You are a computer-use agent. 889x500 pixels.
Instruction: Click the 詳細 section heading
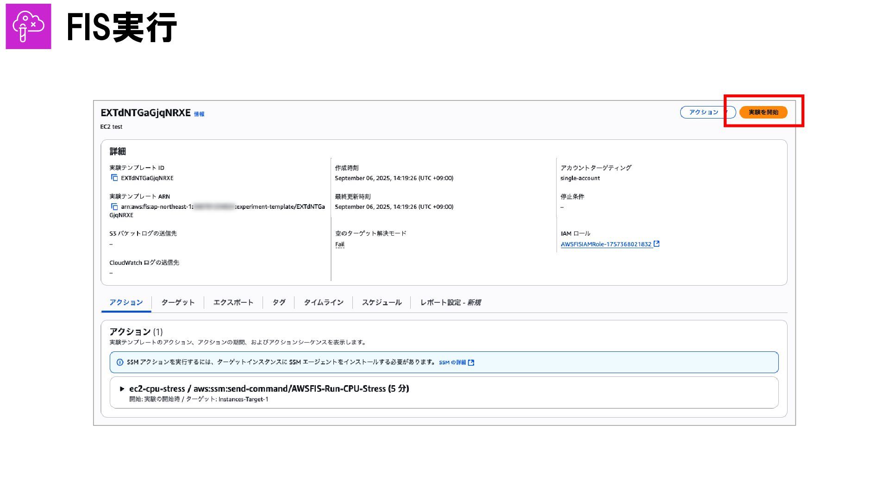[x=118, y=151]
